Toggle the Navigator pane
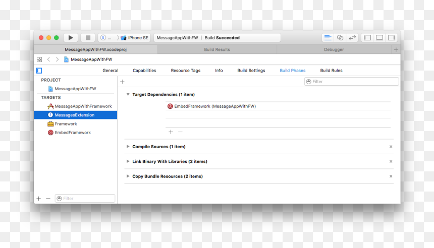434x248 pixels. pyautogui.click(x=367, y=38)
